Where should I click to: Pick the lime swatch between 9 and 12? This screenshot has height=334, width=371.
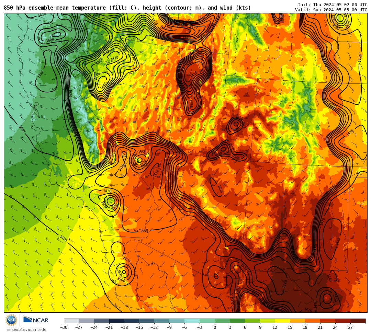point(268,321)
